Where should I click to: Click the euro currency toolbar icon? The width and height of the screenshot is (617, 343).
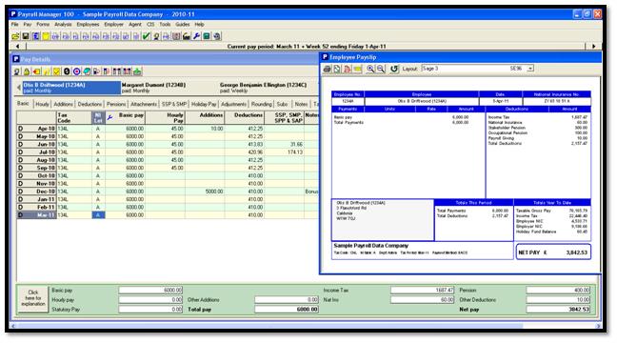[36, 36]
